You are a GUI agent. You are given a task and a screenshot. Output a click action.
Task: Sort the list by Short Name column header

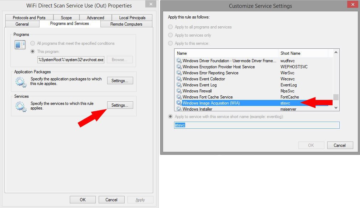303,53
